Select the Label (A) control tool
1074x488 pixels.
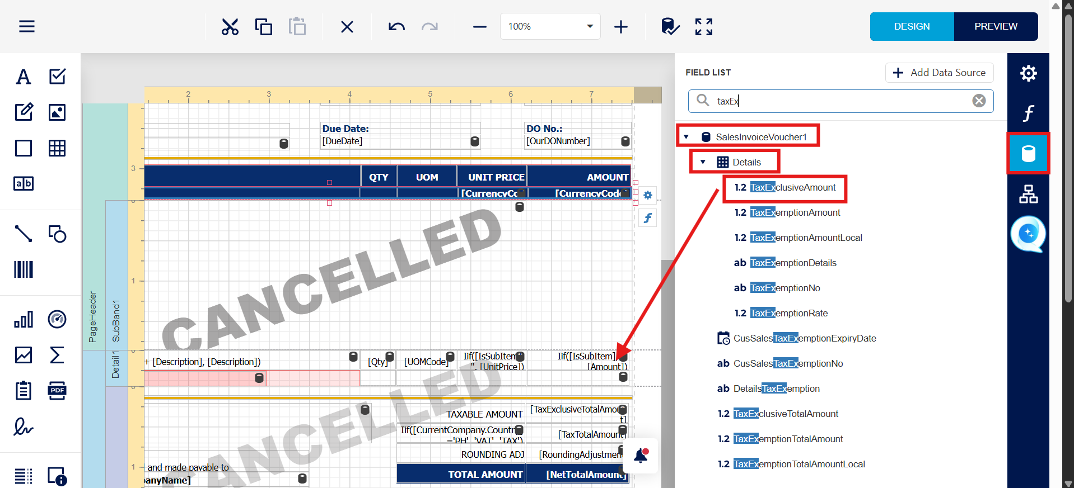[x=24, y=77]
